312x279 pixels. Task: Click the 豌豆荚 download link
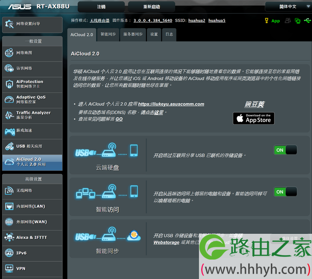[255, 104]
